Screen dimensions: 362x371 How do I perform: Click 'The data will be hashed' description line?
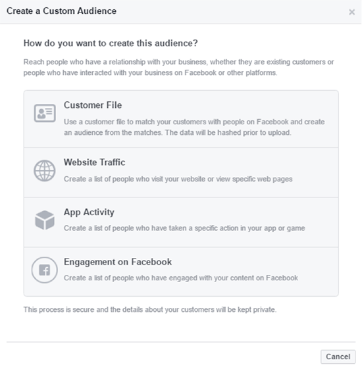pos(178,132)
